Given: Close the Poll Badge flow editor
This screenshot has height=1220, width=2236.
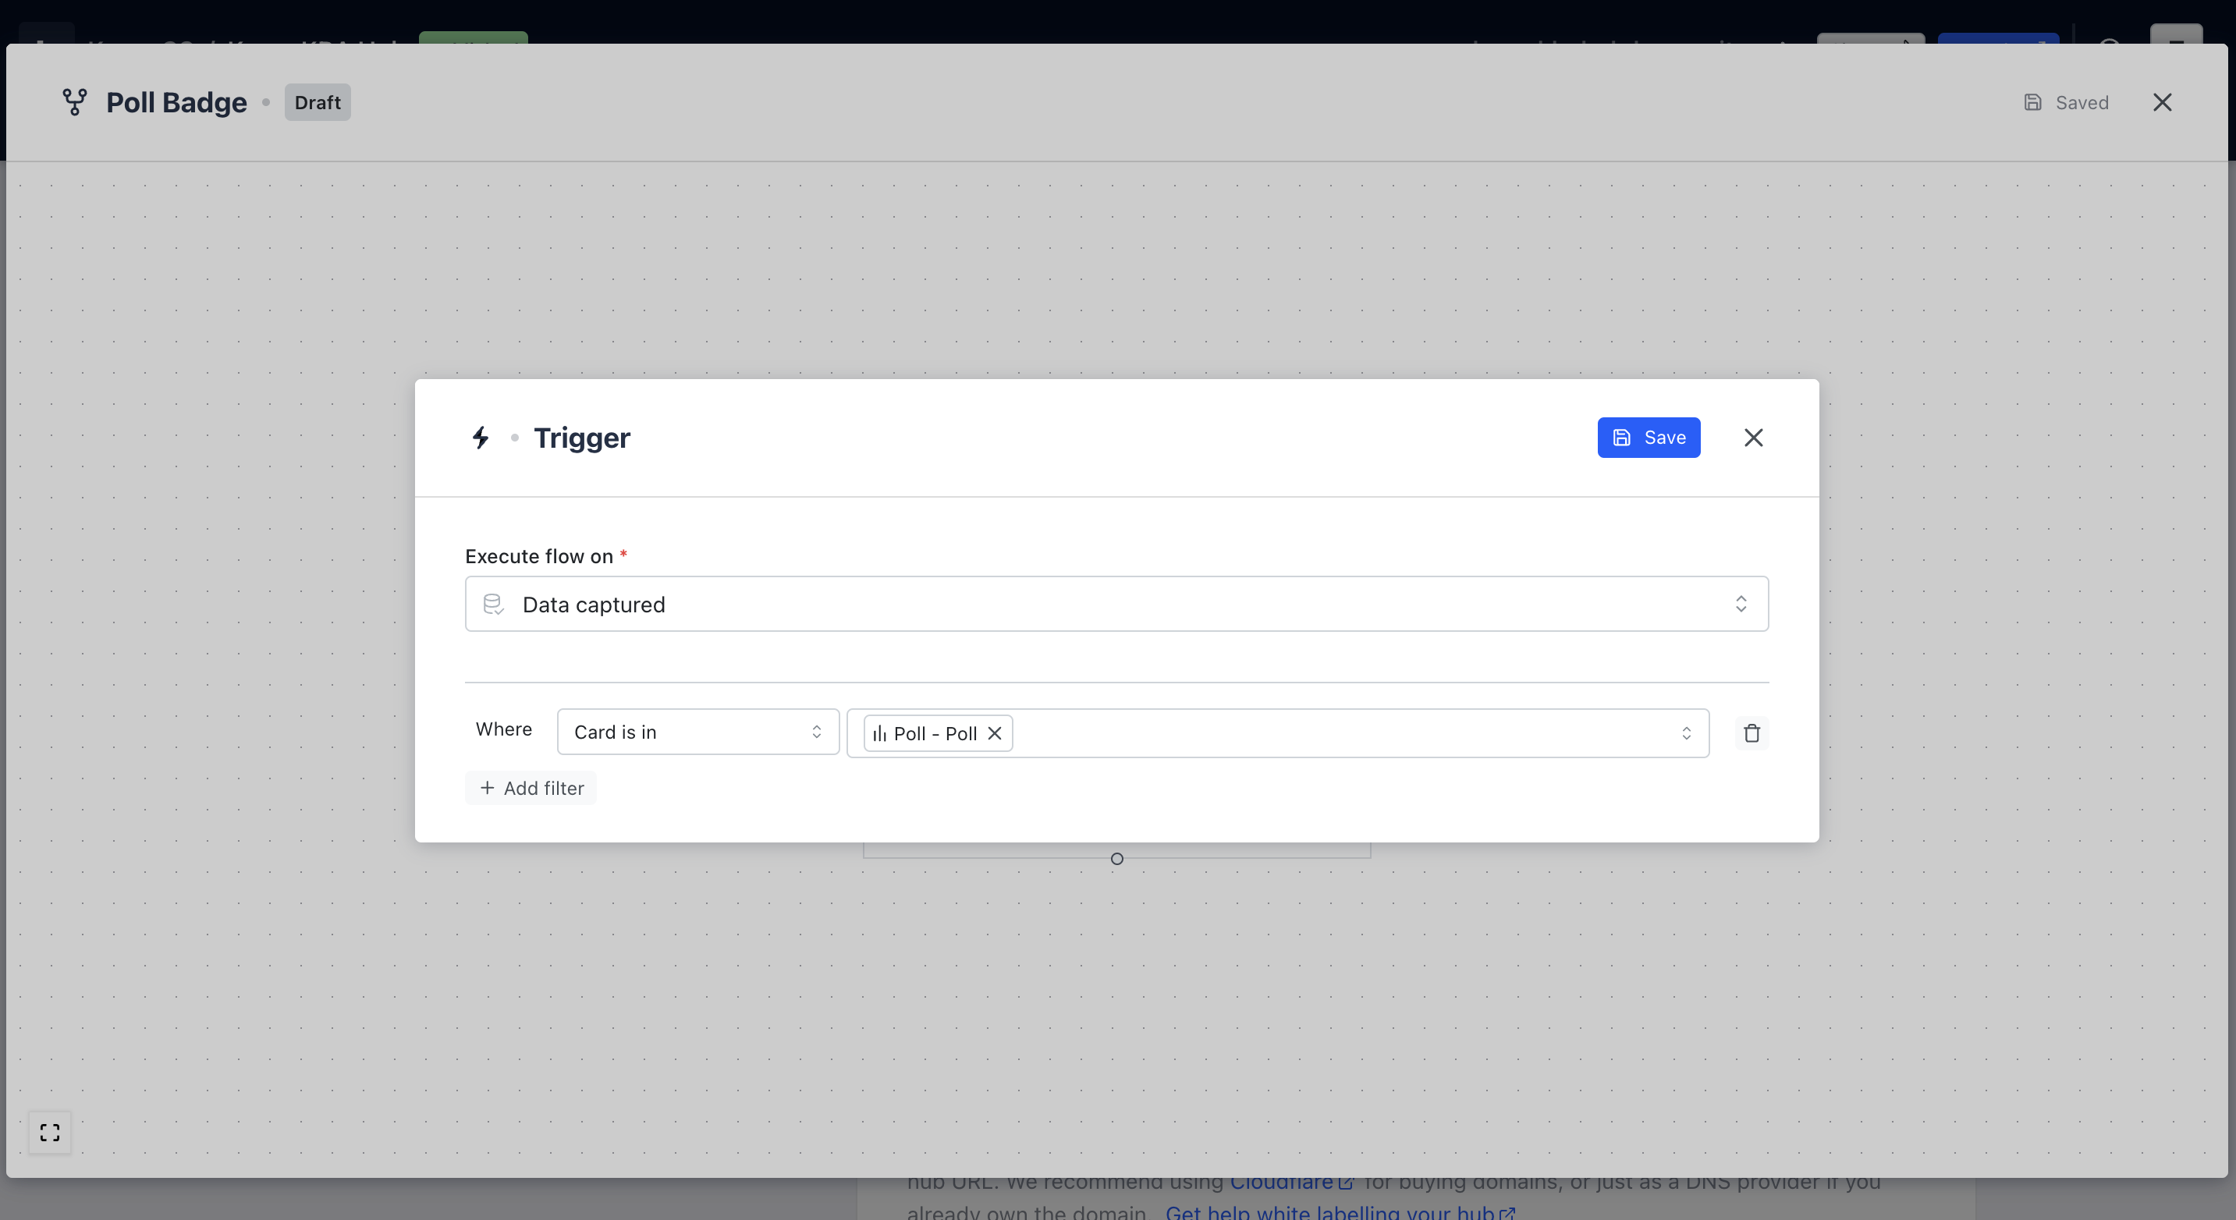Looking at the screenshot, I should 2161,102.
